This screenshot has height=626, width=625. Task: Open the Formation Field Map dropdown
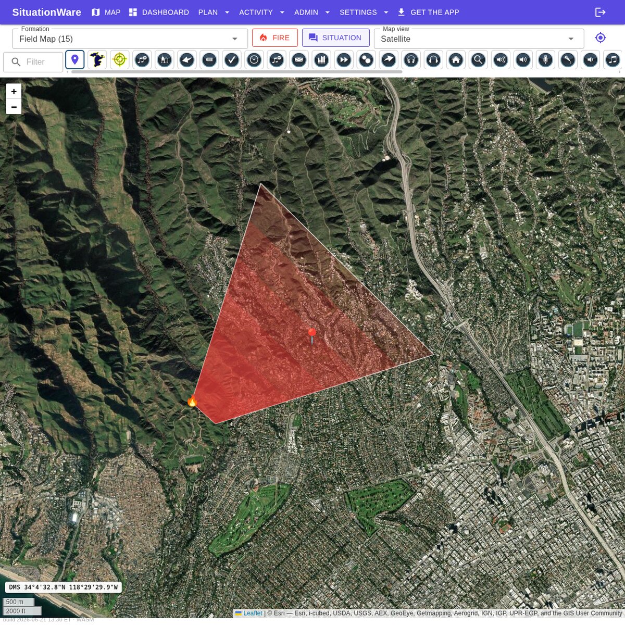(130, 39)
